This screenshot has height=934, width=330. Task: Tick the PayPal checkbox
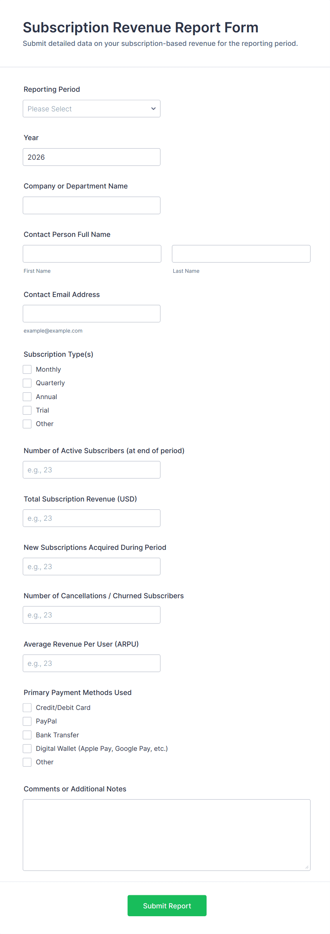click(x=27, y=721)
